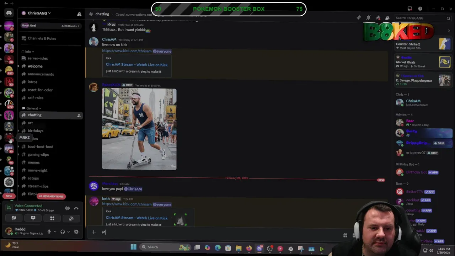Deafen with the headphones icon

(x=63, y=232)
